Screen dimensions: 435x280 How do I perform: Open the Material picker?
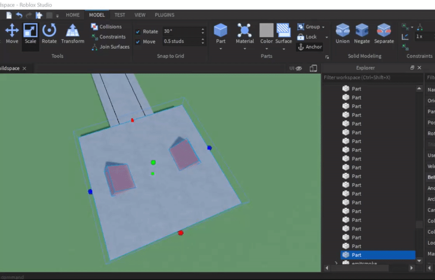[x=244, y=34]
